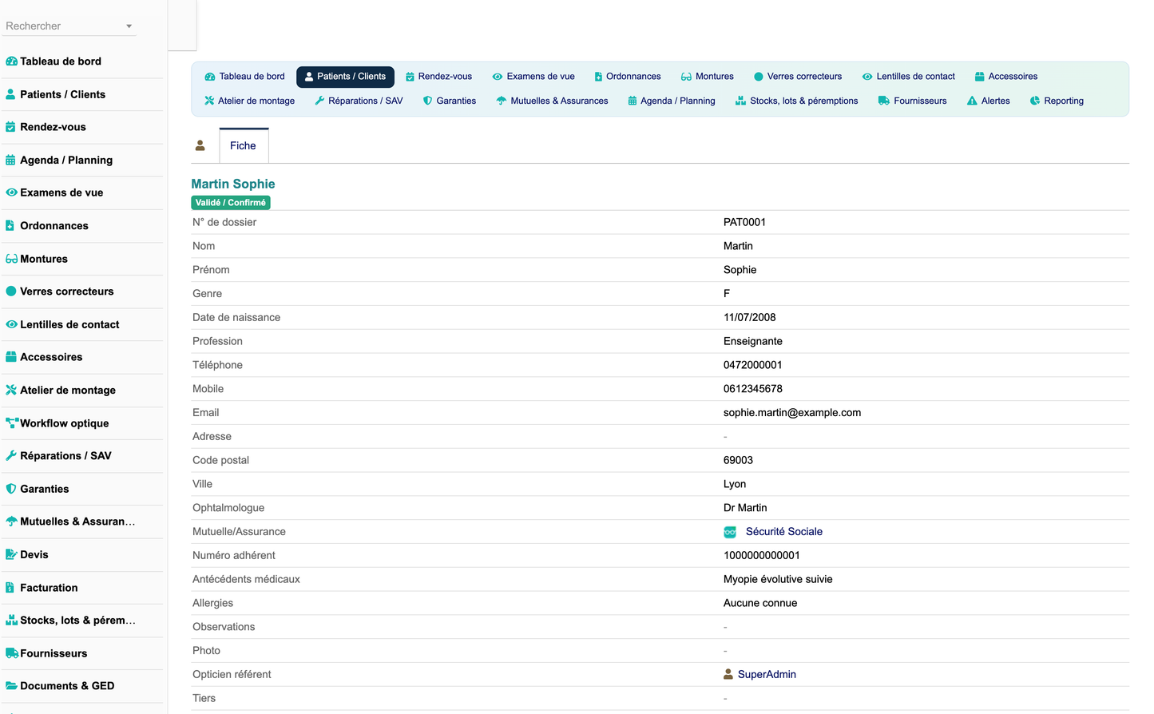The height and width of the screenshot is (714, 1154).
Task: Click the Réparations / SAV wrench icon in sidebar
Action: click(11, 455)
